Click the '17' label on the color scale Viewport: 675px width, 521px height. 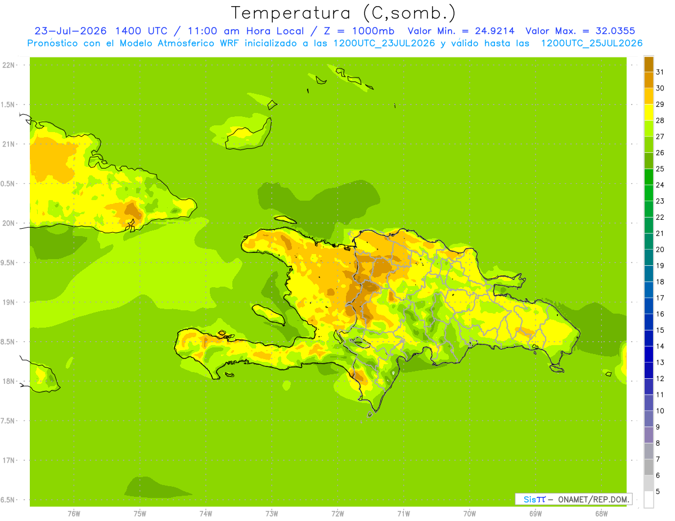(660, 298)
